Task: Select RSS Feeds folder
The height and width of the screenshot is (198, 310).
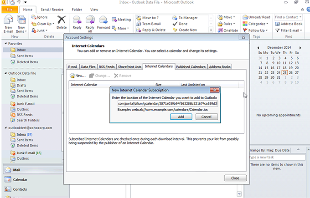Action: pos(25,115)
